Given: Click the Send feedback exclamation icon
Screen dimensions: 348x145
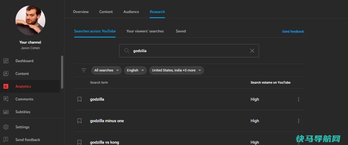Looking at the screenshot, I should (x=6, y=139).
